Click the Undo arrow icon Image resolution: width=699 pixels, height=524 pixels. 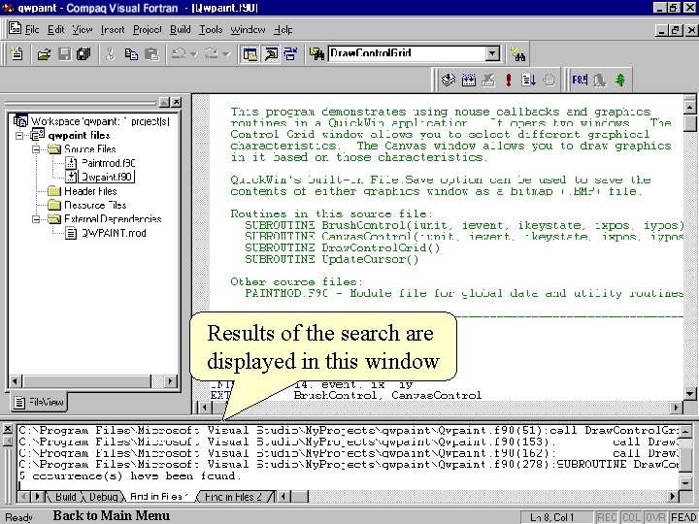180,54
